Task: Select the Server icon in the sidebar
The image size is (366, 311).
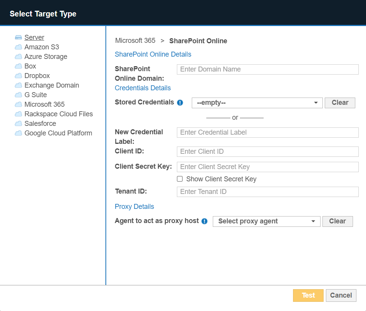Action: click(x=18, y=37)
